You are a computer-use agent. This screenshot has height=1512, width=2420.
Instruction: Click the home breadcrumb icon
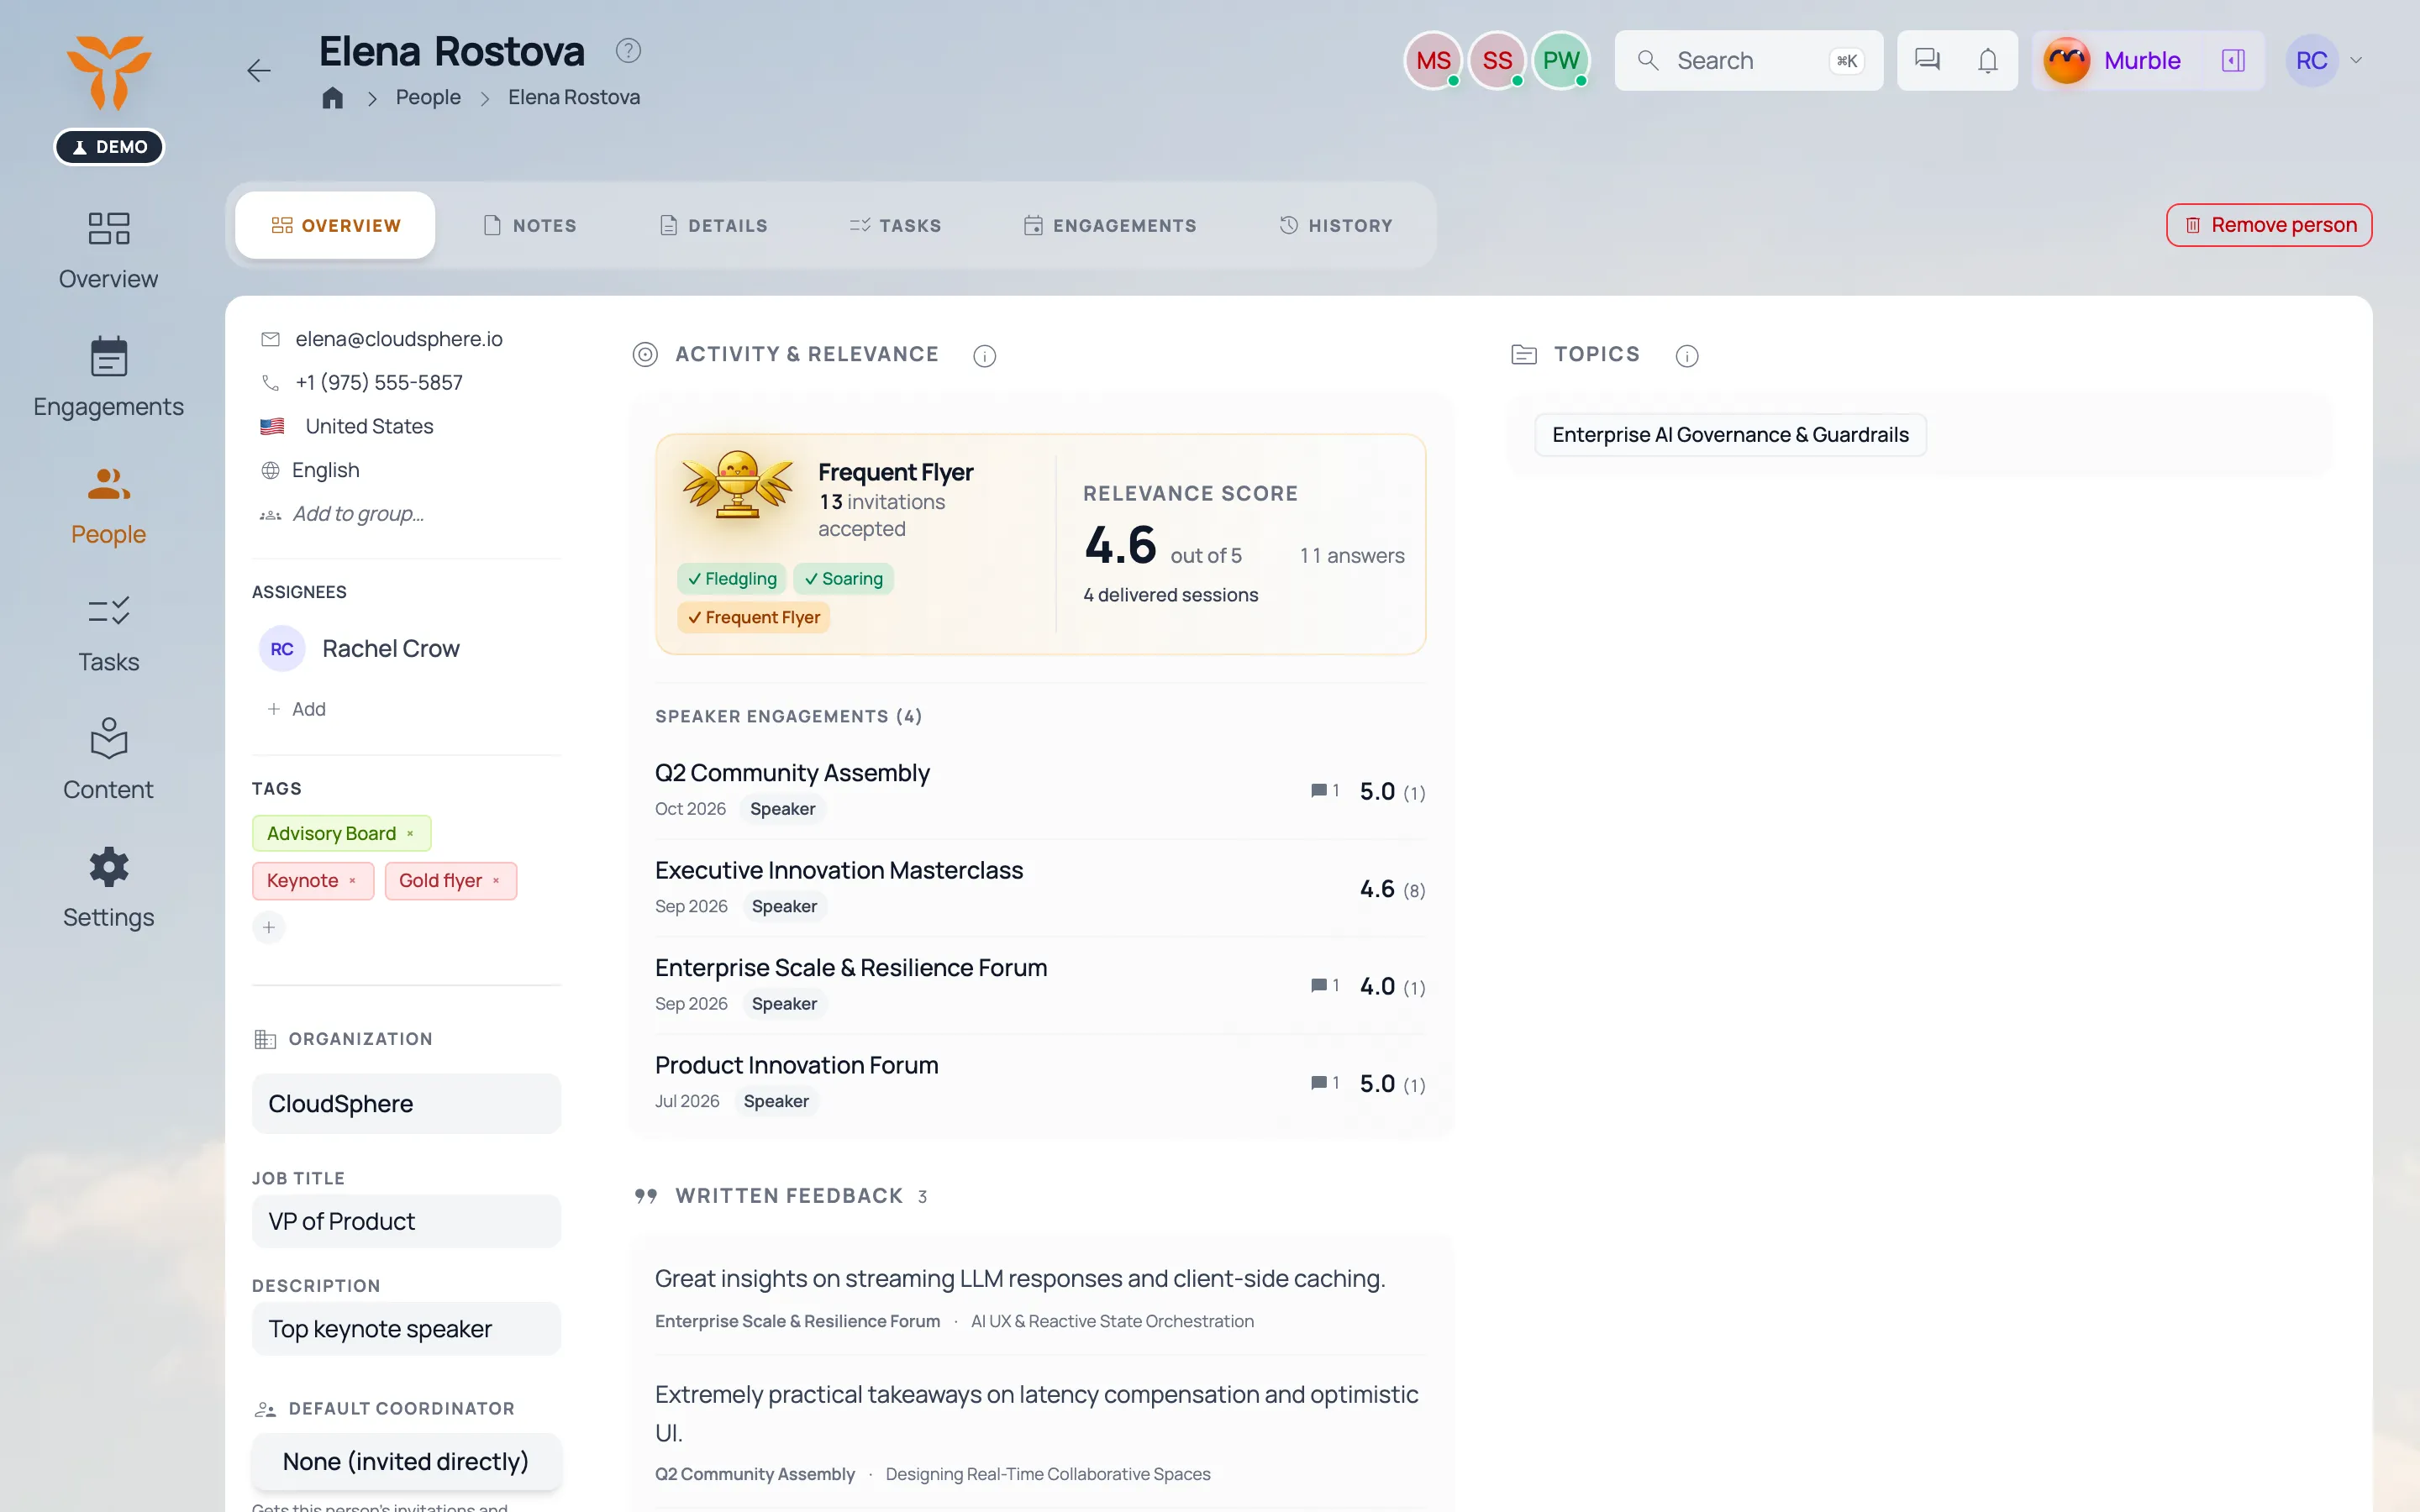tap(332, 97)
